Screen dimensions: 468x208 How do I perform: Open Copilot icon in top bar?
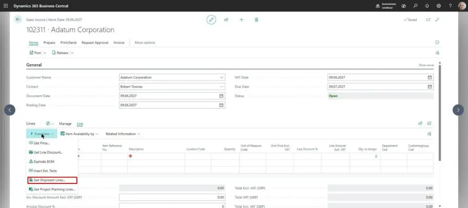tap(404, 6)
